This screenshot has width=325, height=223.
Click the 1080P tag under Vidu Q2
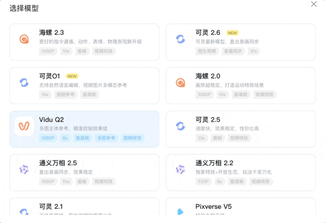pyautogui.click(x=48, y=138)
